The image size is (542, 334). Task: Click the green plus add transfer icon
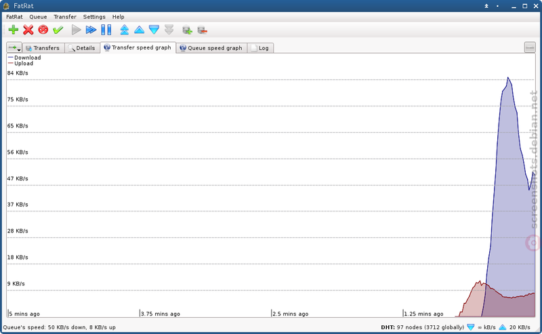14,30
